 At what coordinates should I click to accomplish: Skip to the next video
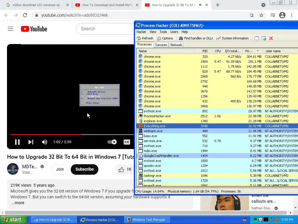[31, 142]
